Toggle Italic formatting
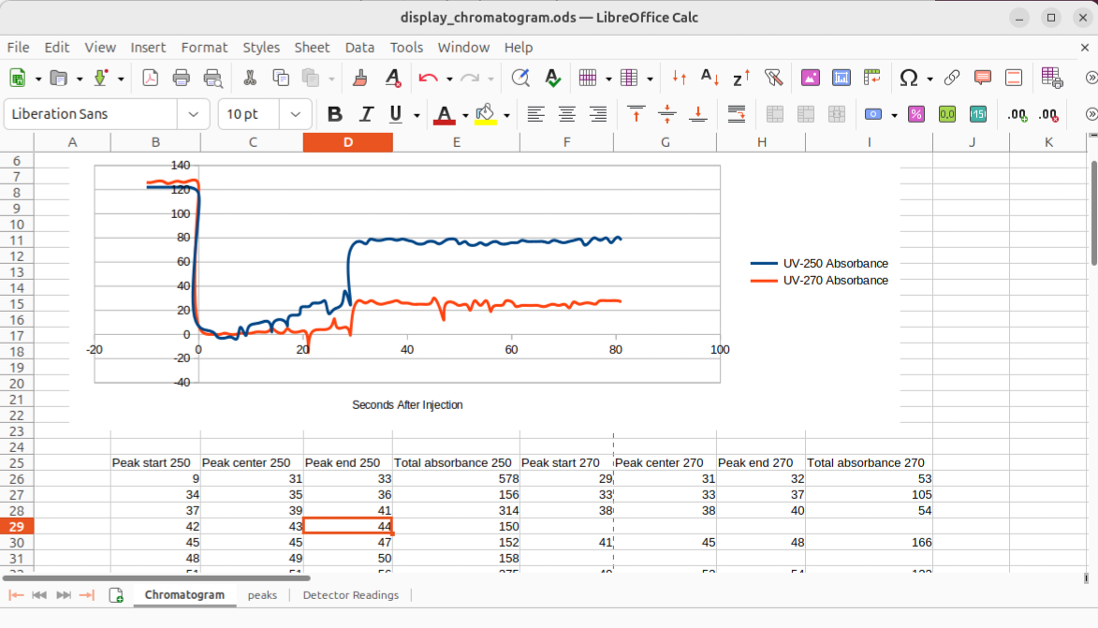The image size is (1098, 628). tap(366, 114)
